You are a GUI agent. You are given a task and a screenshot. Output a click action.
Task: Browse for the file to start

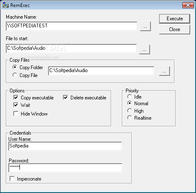click(x=145, y=49)
